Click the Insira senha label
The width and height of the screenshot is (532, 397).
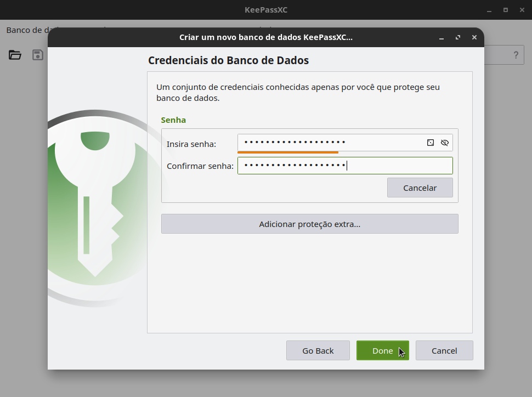coord(191,144)
